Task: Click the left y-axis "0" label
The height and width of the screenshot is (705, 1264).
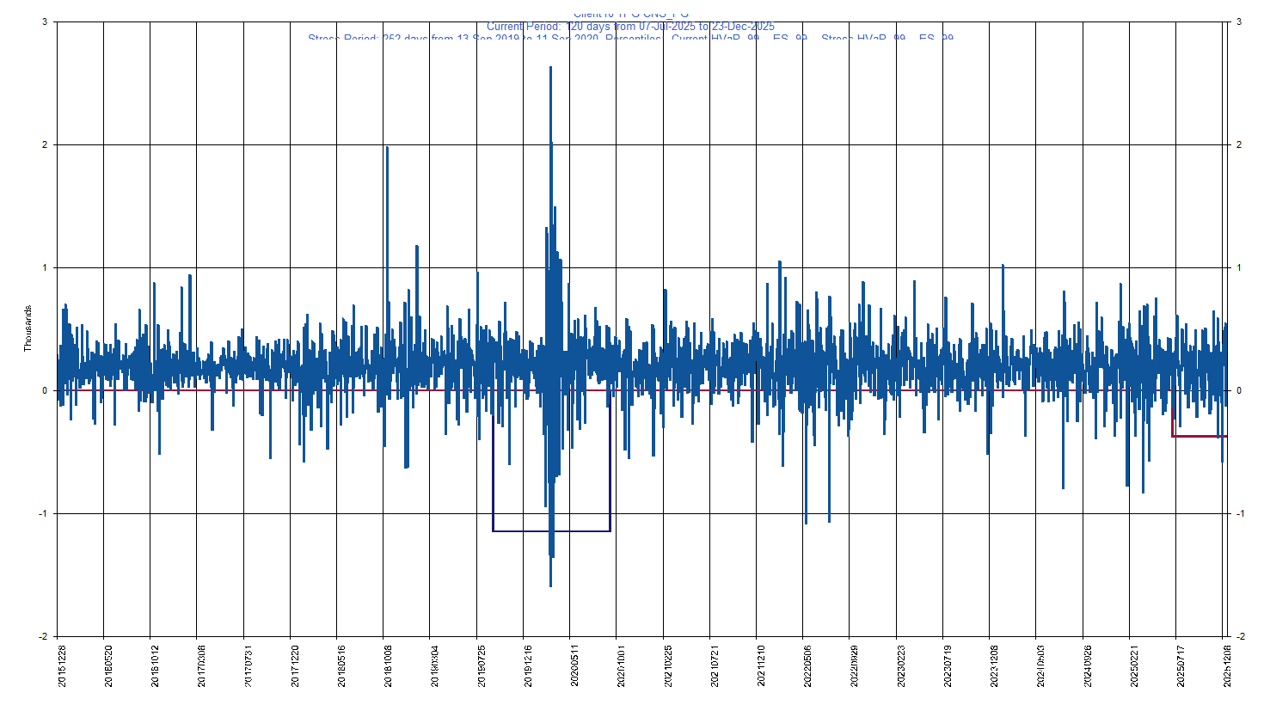Action: click(45, 391)
